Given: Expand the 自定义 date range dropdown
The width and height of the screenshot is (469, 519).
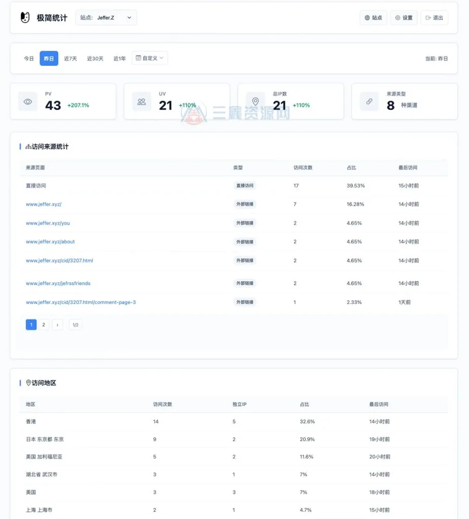Looking at the screenshot, I should click(150, 58).
